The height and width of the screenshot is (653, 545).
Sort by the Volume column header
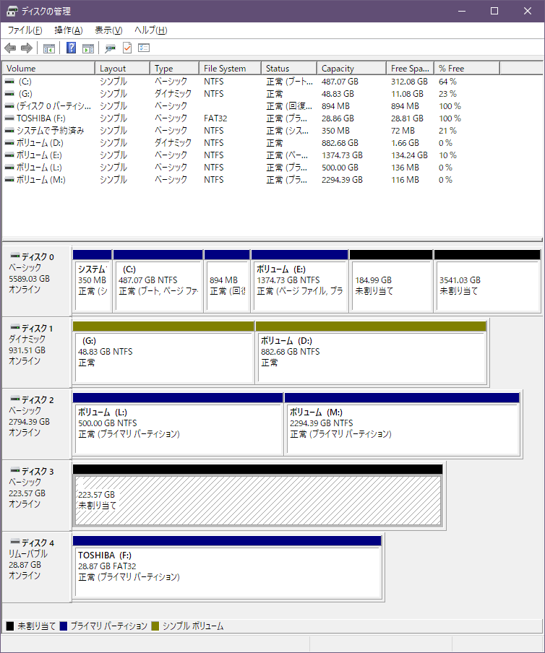click(48, 69)
